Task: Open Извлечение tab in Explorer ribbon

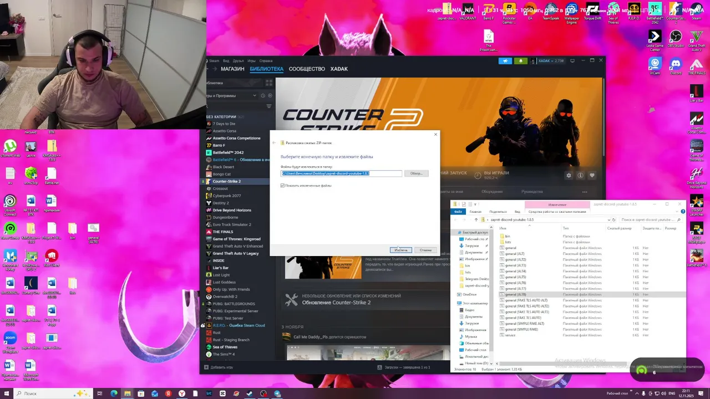Action: tap(557, 204)
